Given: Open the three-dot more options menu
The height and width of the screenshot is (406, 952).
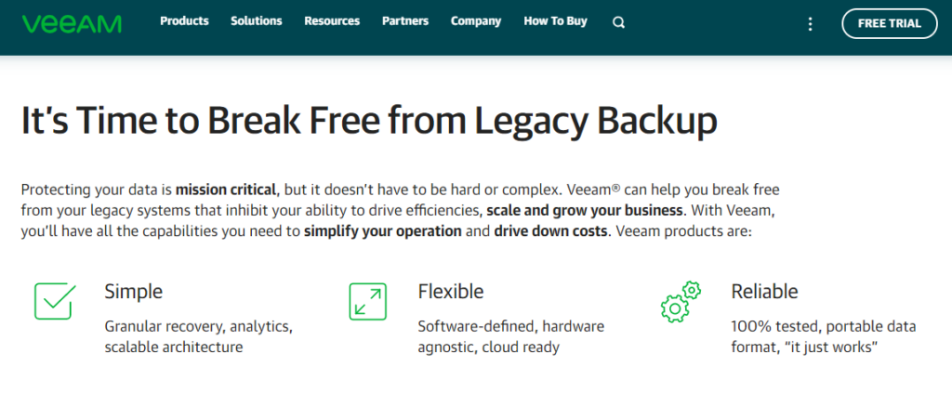Looking at the screenshot, I should pyautogui.click(x=810, y=24).
